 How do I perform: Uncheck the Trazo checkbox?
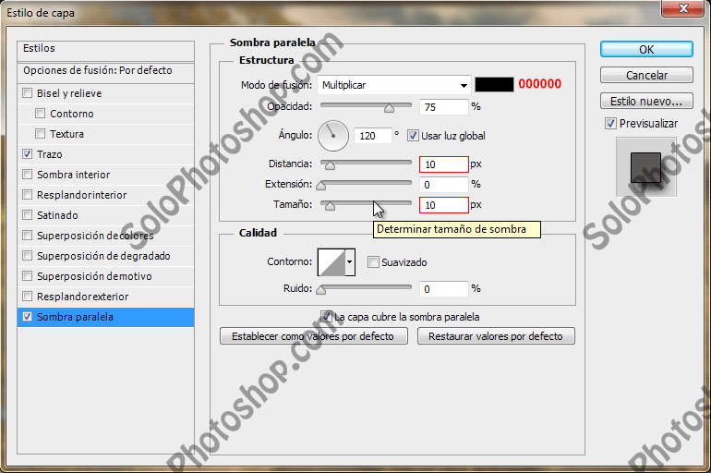(x=28, y=154)
